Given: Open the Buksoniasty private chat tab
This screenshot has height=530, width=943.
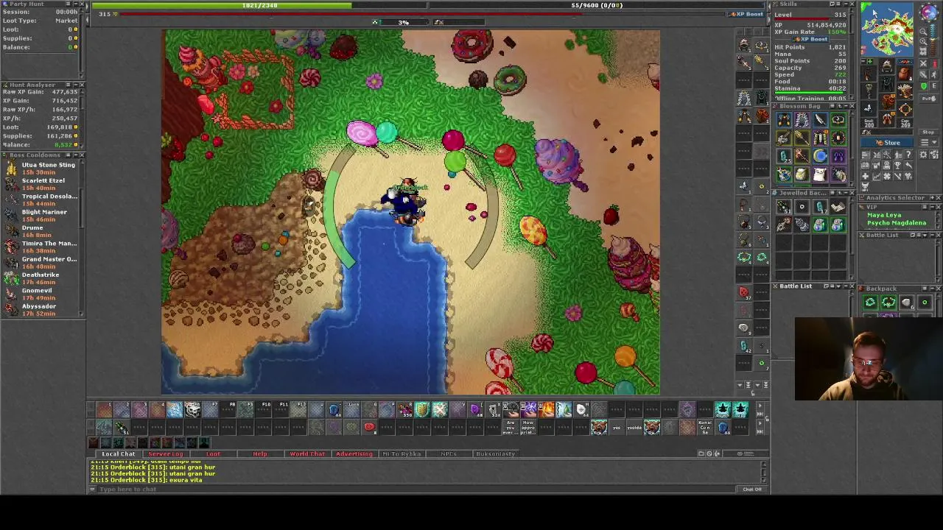Looking at the screenshot, I should coord(495,453).
